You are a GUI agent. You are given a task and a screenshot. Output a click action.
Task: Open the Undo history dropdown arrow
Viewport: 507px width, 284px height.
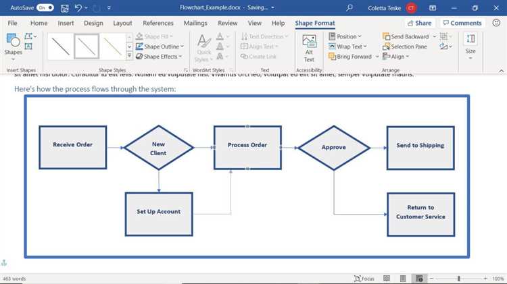coord(86,7)
